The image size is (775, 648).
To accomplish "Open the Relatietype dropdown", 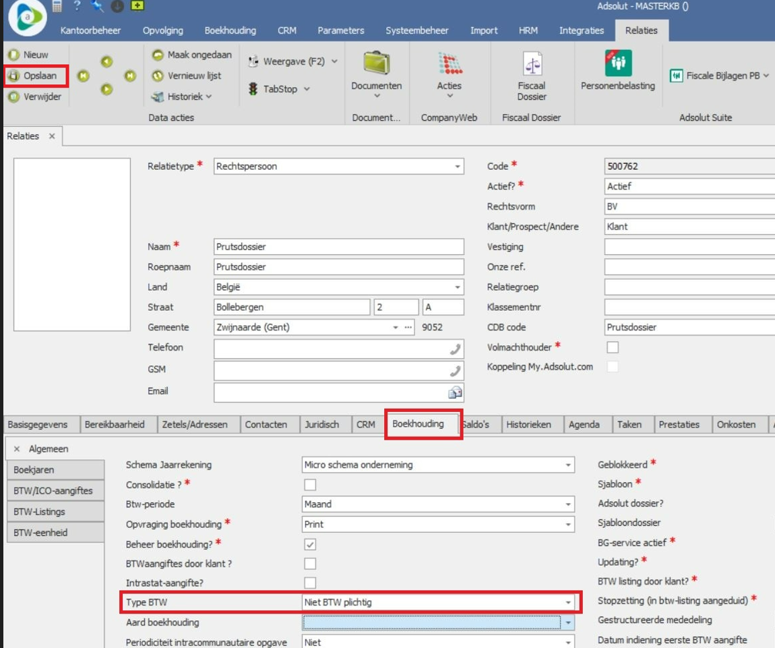I will 457,167.
